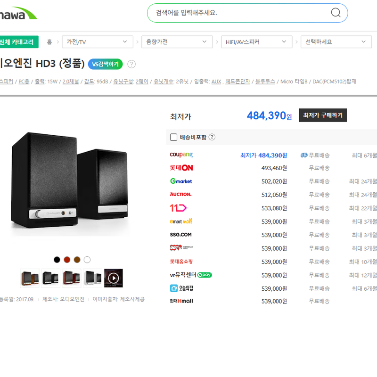
Task: Click the Coupang 최저가 484,390원 price
Action: (263, 156)
